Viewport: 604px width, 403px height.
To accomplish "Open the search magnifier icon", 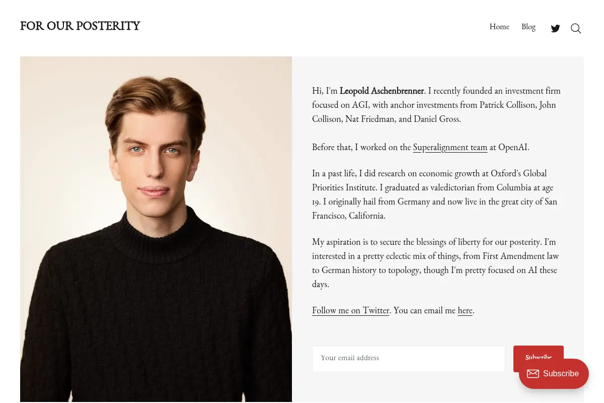I will (x=576, y=28).
